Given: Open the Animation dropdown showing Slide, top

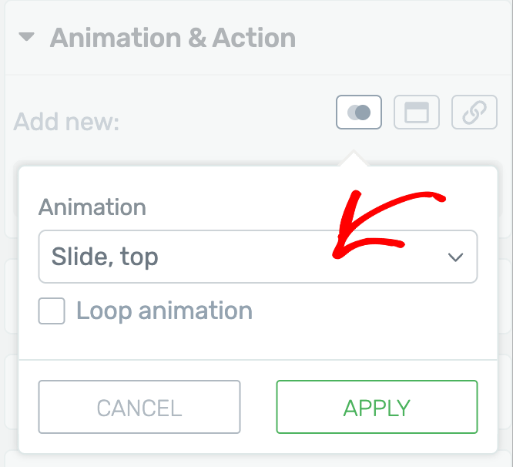Looking at the screenshot, I should [x=258, y=257].
